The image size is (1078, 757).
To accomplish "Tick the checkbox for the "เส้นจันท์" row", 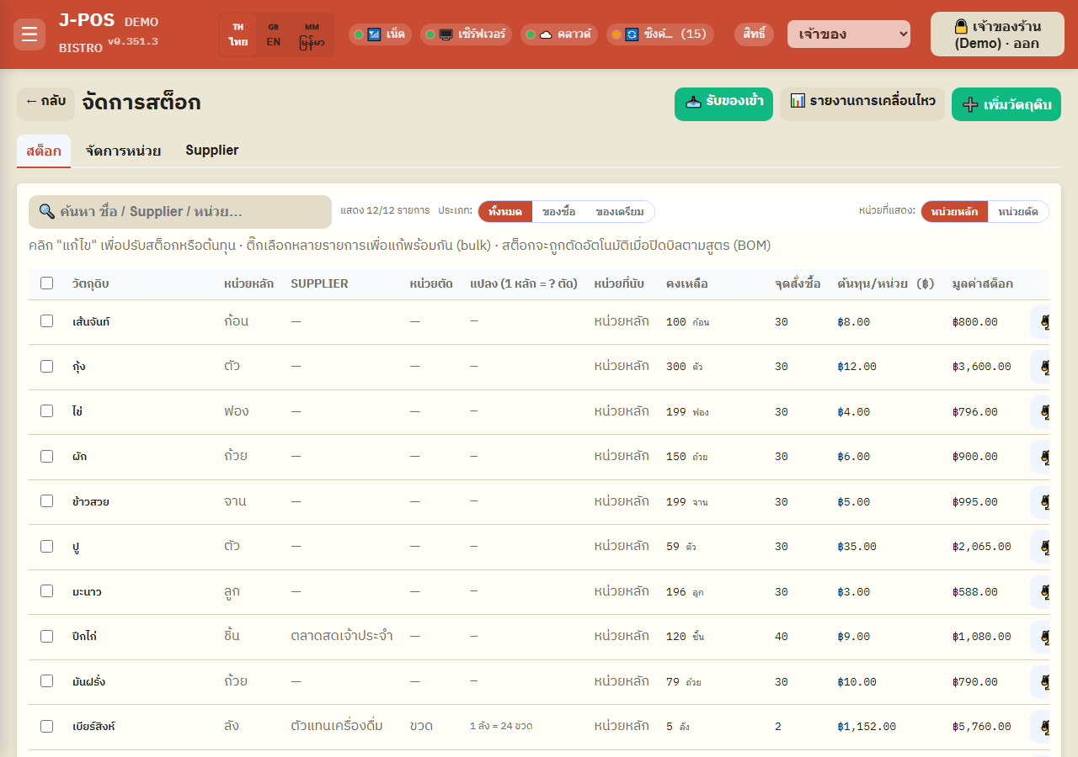I will point(46,321).
